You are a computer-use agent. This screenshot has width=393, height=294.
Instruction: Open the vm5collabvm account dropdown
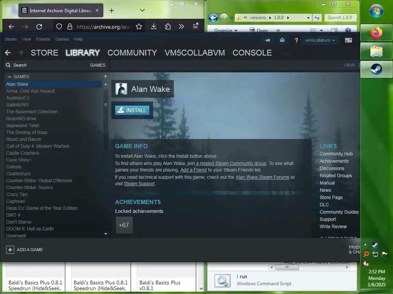click(x=320, y=40)
